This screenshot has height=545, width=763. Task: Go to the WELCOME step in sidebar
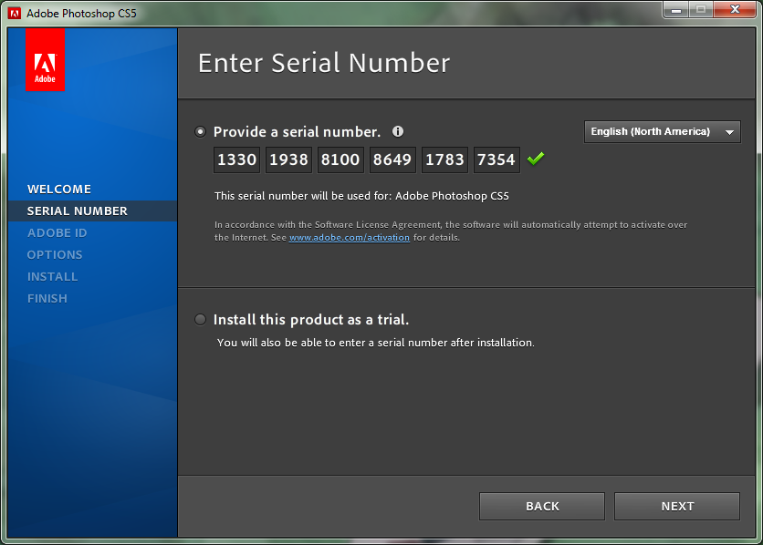pyautogui.click(x=59, y=189)
